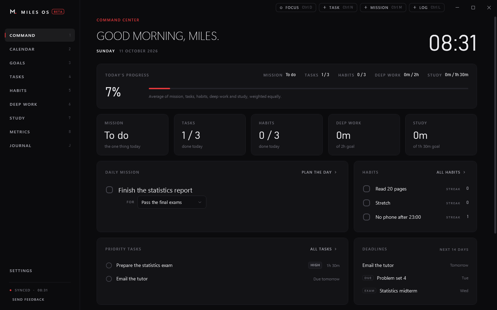Open the Habits 0 / 3 summary card
Image resolution: width=497 pixels, height=310 pixels.
click(287, 135)
